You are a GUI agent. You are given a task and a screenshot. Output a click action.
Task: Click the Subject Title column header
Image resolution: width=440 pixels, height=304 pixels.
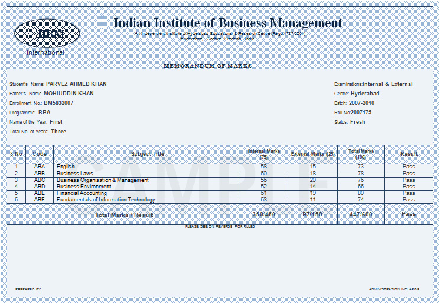tap(148, 154)
